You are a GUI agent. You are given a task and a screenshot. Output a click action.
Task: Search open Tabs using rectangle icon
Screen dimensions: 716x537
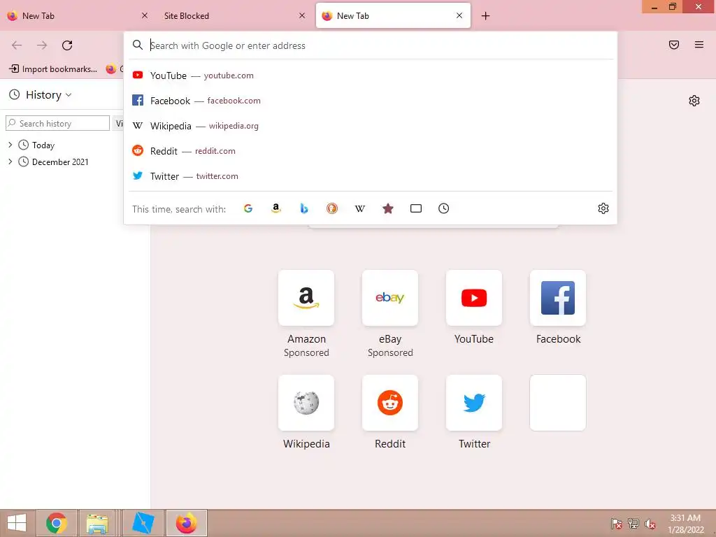tap(415, 208)
